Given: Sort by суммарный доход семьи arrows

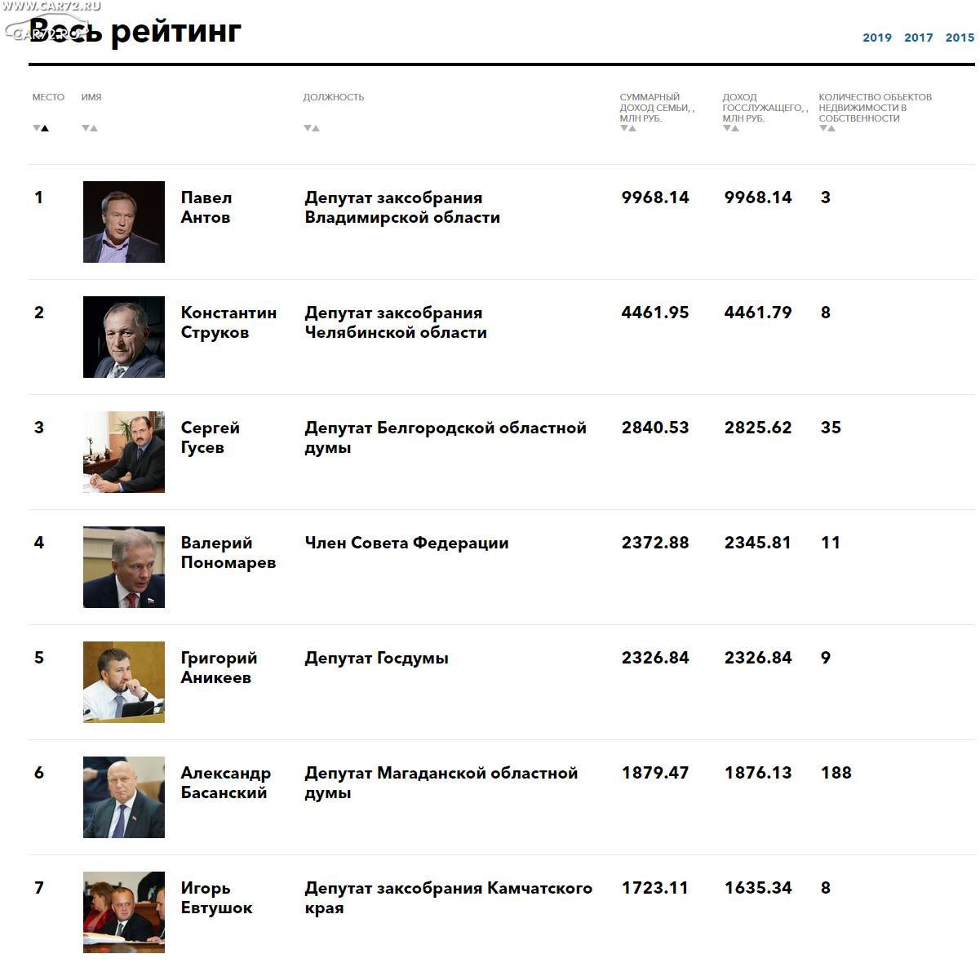Looking at the screenshot, I should [628, 128].
